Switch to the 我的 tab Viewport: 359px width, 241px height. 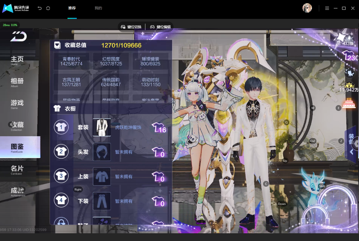(98, 8)
